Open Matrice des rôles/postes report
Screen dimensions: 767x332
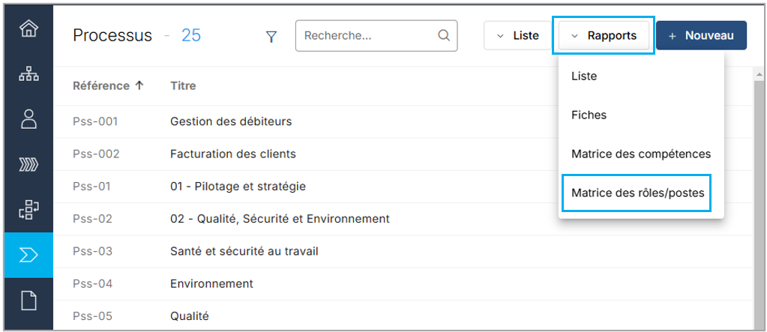coord(637,193)
